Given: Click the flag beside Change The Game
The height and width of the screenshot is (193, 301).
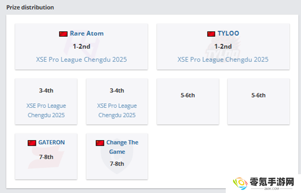Looking at the screenshot, I should coord(100,143).
